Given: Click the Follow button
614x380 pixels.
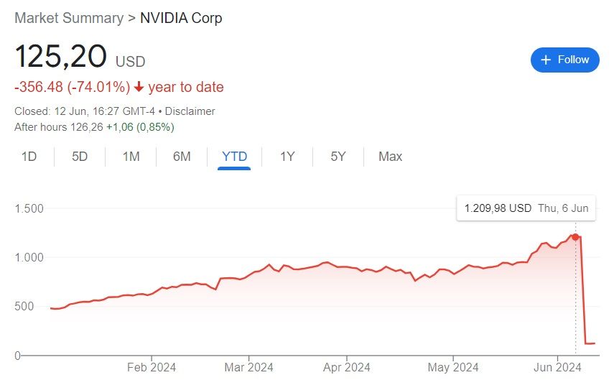Looking at the screenshot, I should click(x=564, y=60).
